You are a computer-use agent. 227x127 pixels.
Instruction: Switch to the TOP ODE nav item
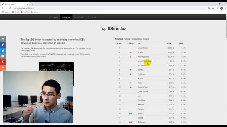coord(79,17)
